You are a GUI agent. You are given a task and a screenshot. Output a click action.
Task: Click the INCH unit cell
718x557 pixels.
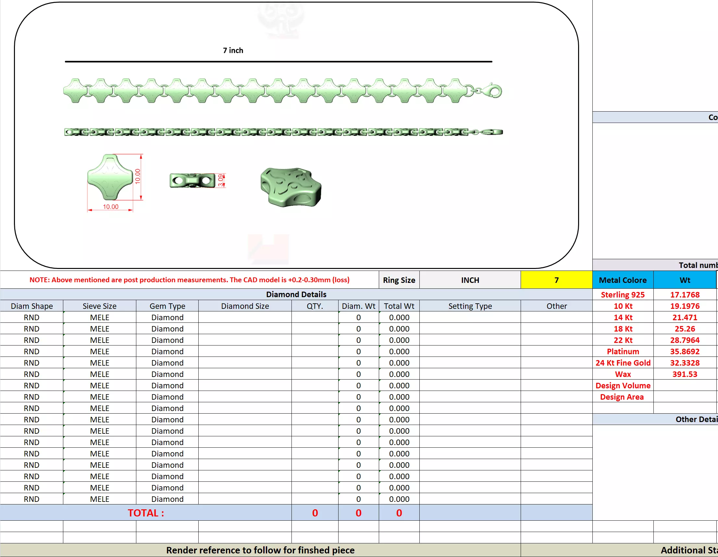tap(470, 280)
